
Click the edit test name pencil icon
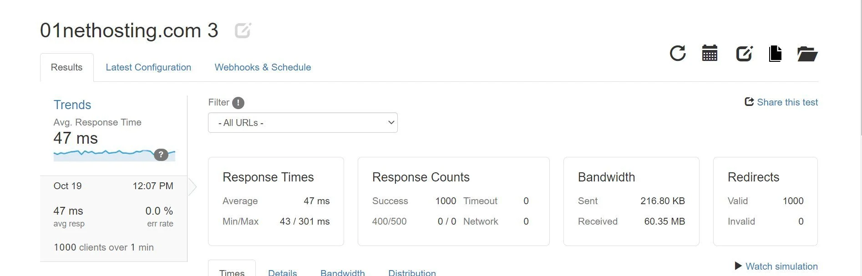click(x=243, y=30)
